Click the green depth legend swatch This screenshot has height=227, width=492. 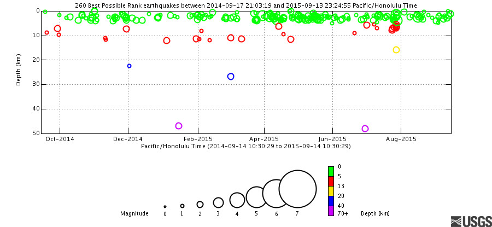tap(331, 171)
